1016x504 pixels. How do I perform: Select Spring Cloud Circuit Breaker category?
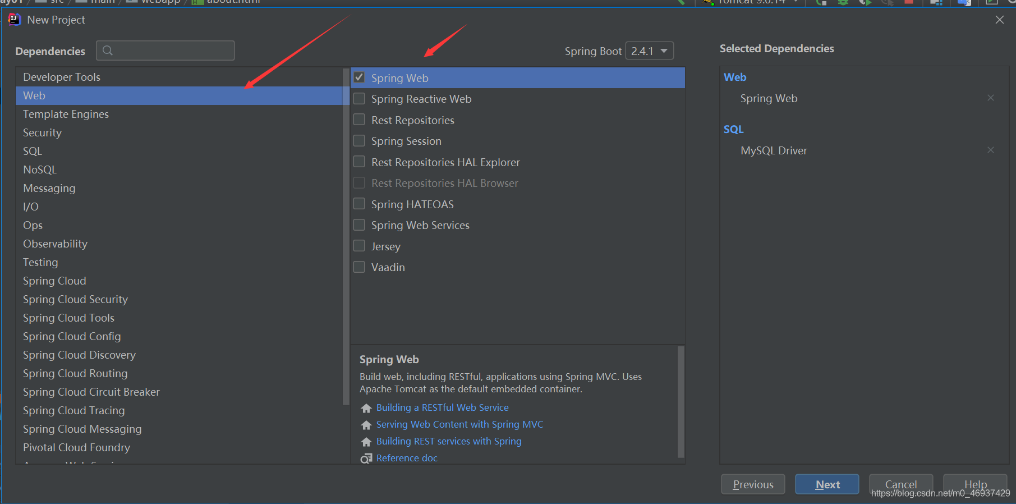pos(179,392)
